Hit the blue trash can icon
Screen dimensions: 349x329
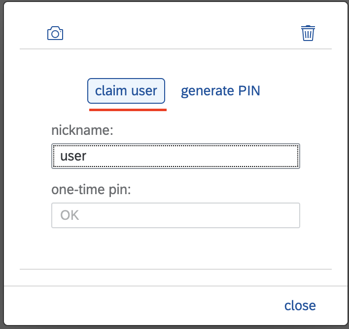(x=308, y=33)
